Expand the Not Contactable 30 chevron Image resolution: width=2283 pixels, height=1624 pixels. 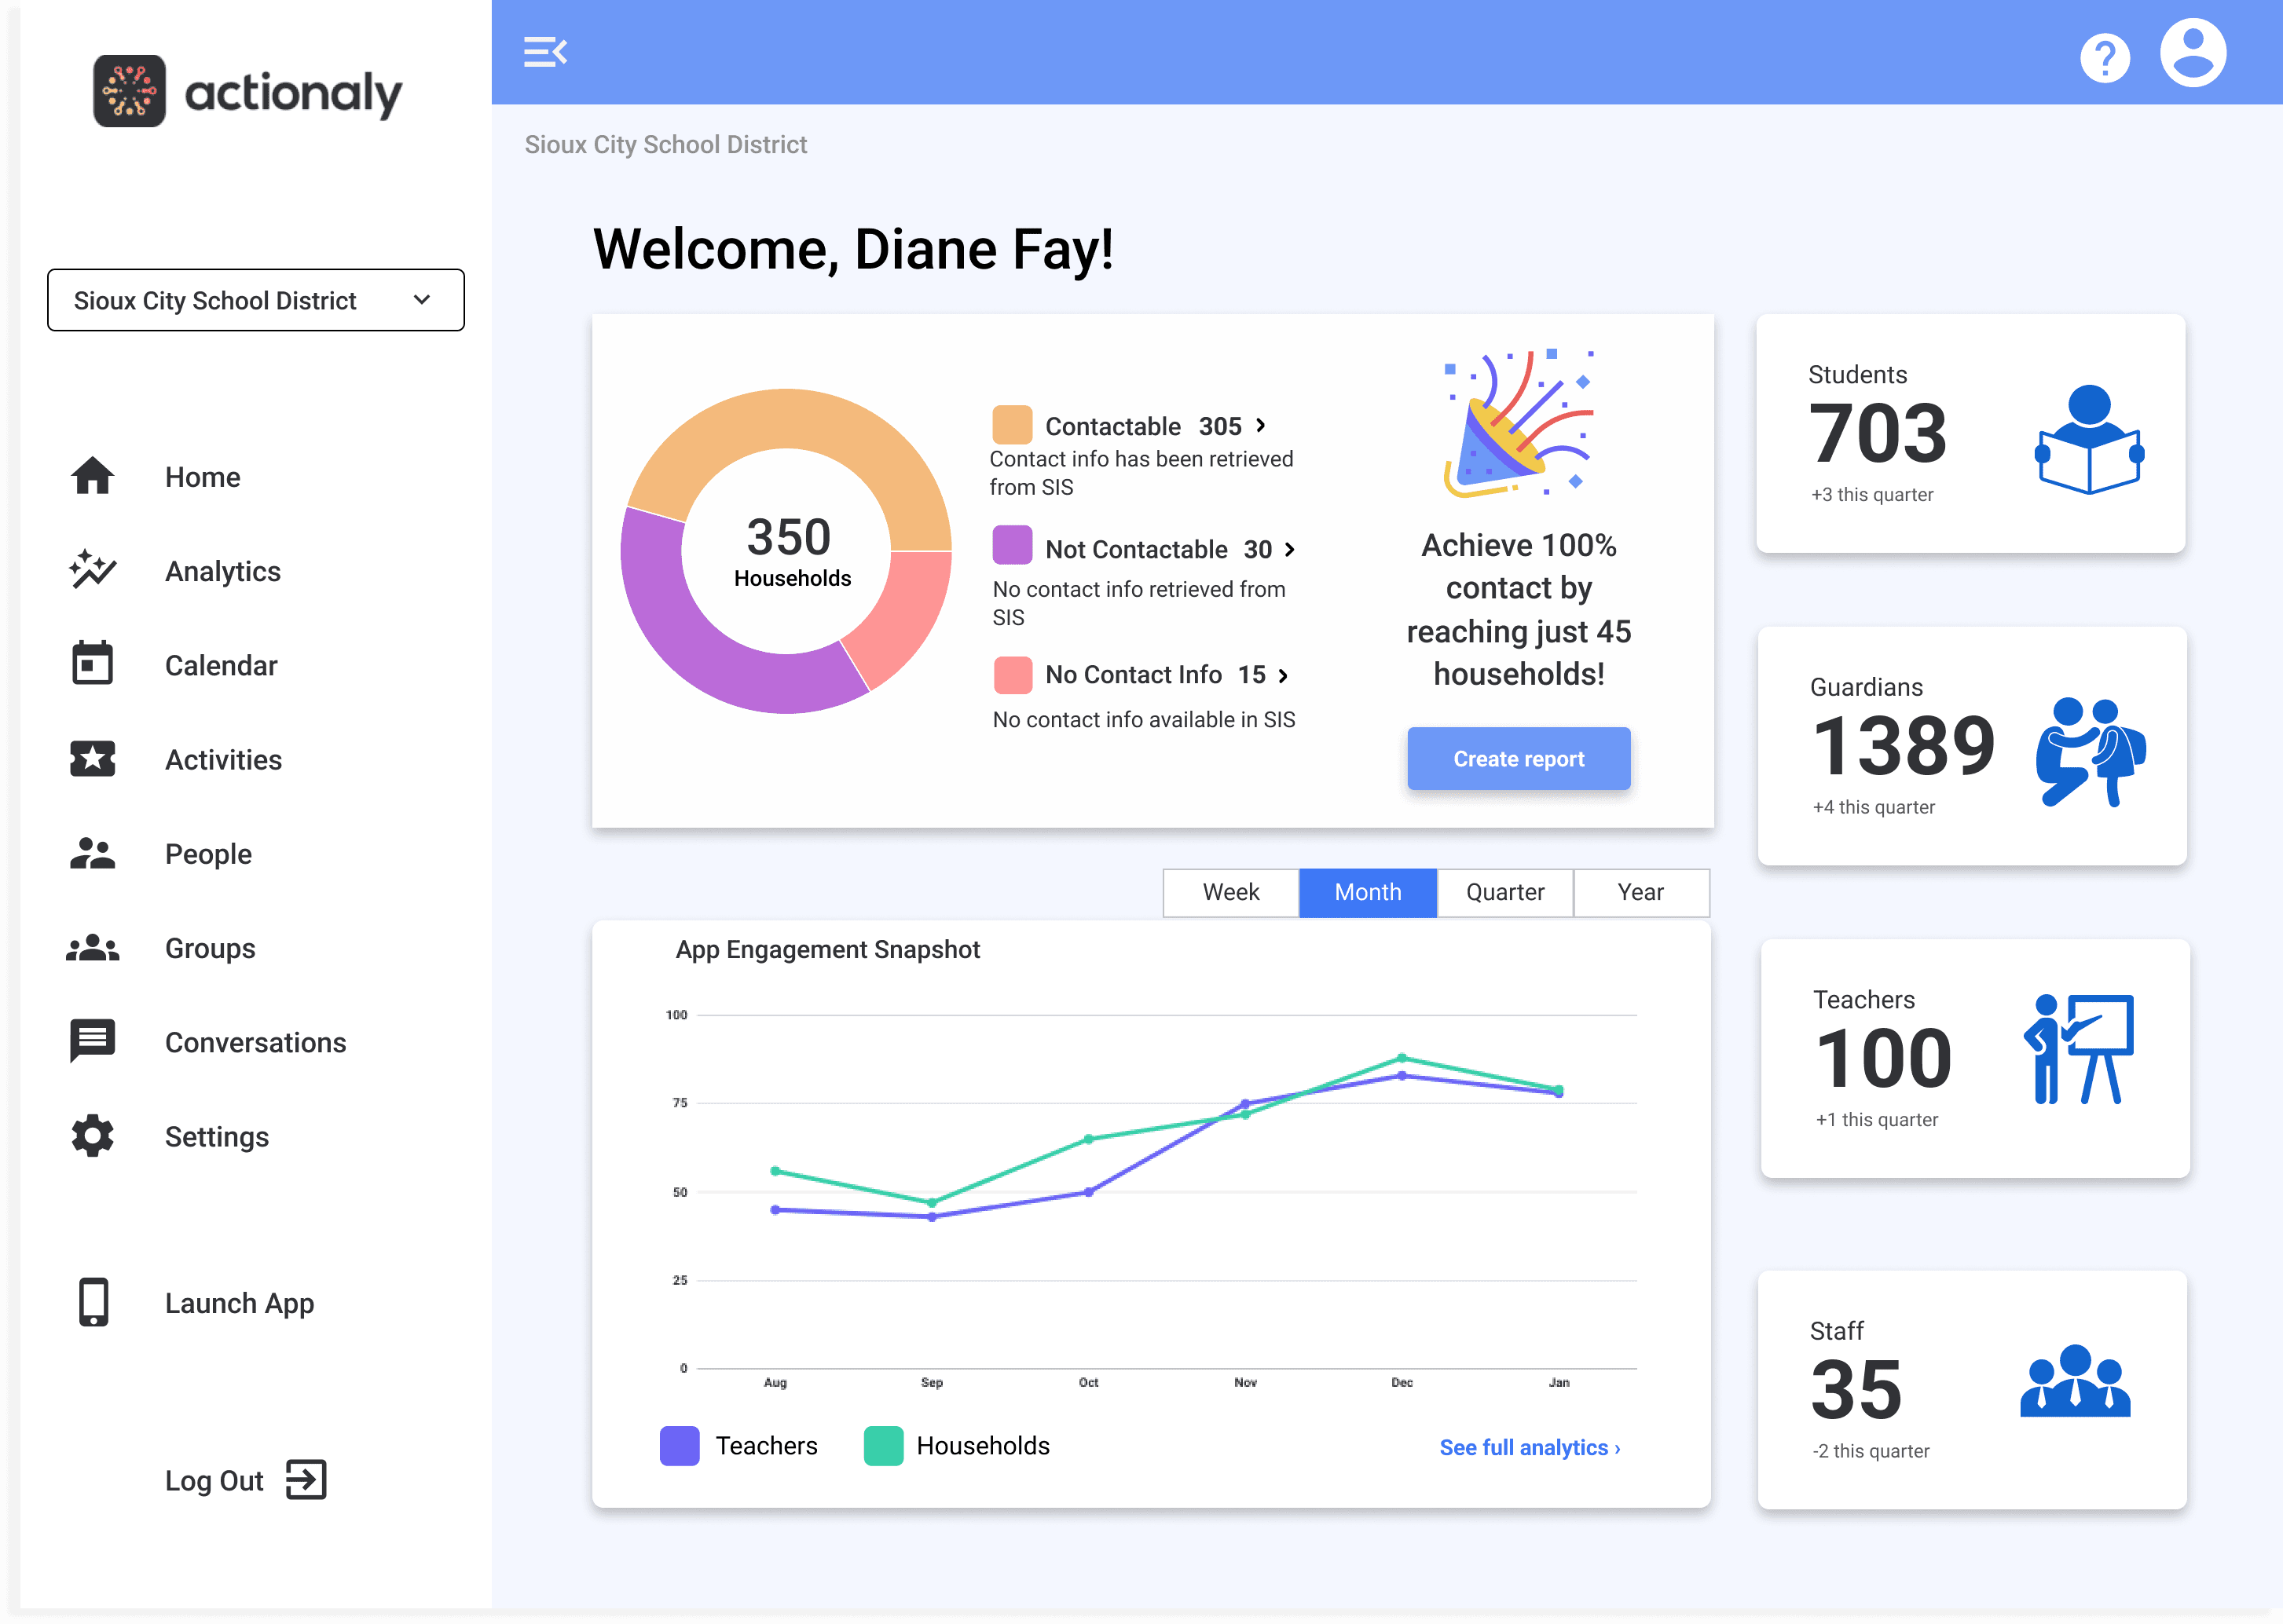(x=1289, y=549)
